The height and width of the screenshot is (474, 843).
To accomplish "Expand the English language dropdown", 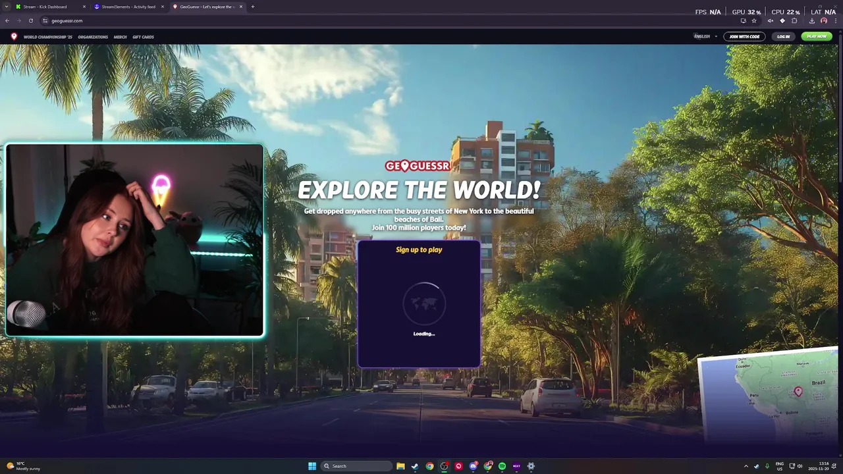I will [705, 36].
